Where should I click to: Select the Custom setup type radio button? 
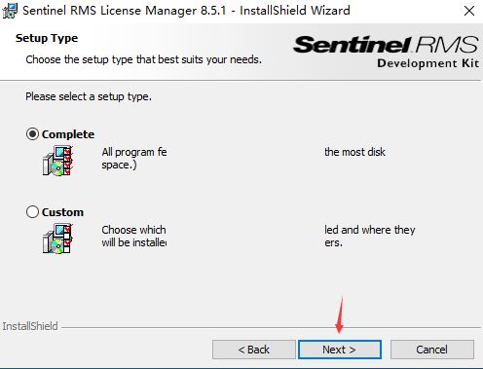click(x=32, y=212)
